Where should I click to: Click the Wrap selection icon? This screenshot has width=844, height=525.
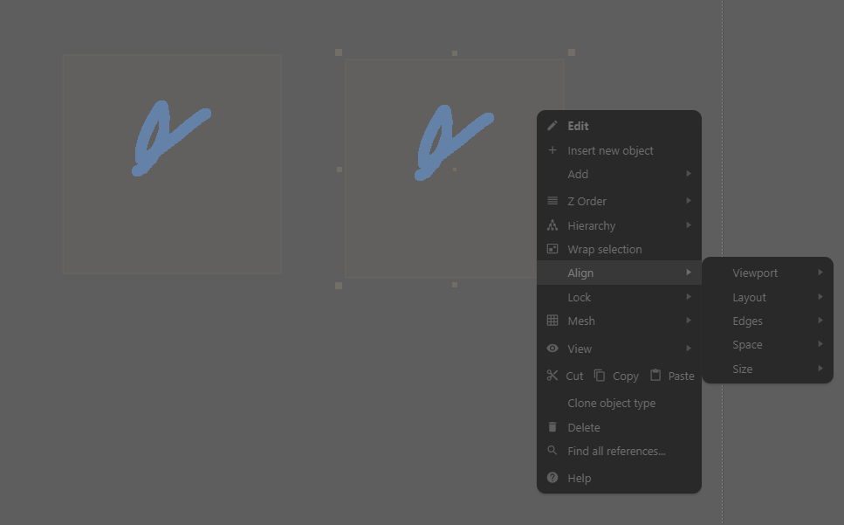(552, 249)
